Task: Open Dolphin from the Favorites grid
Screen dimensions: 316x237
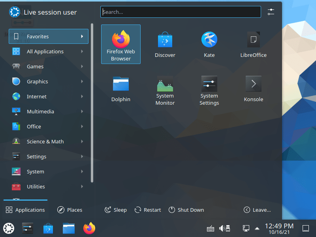Action: point(121,88)
